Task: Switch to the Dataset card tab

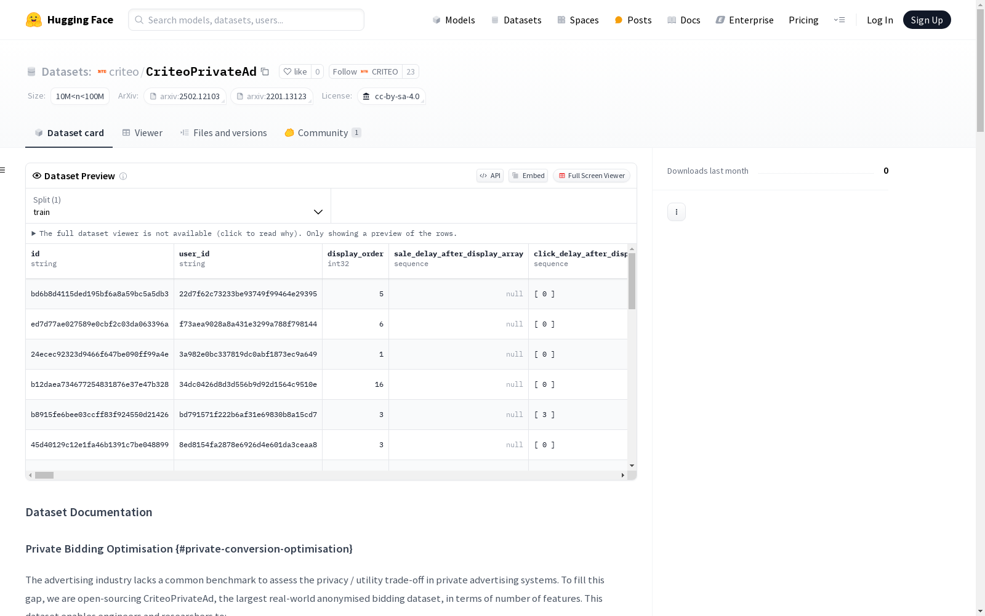Action: pyautogui.click(x=69, y=133)
